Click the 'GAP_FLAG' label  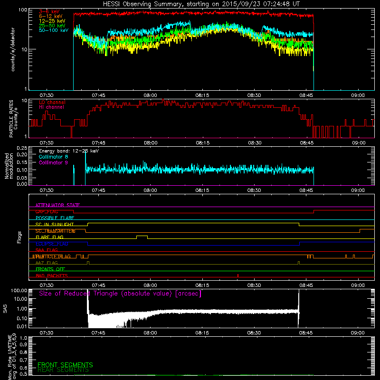pyautogui.click(x=47, y=211)
